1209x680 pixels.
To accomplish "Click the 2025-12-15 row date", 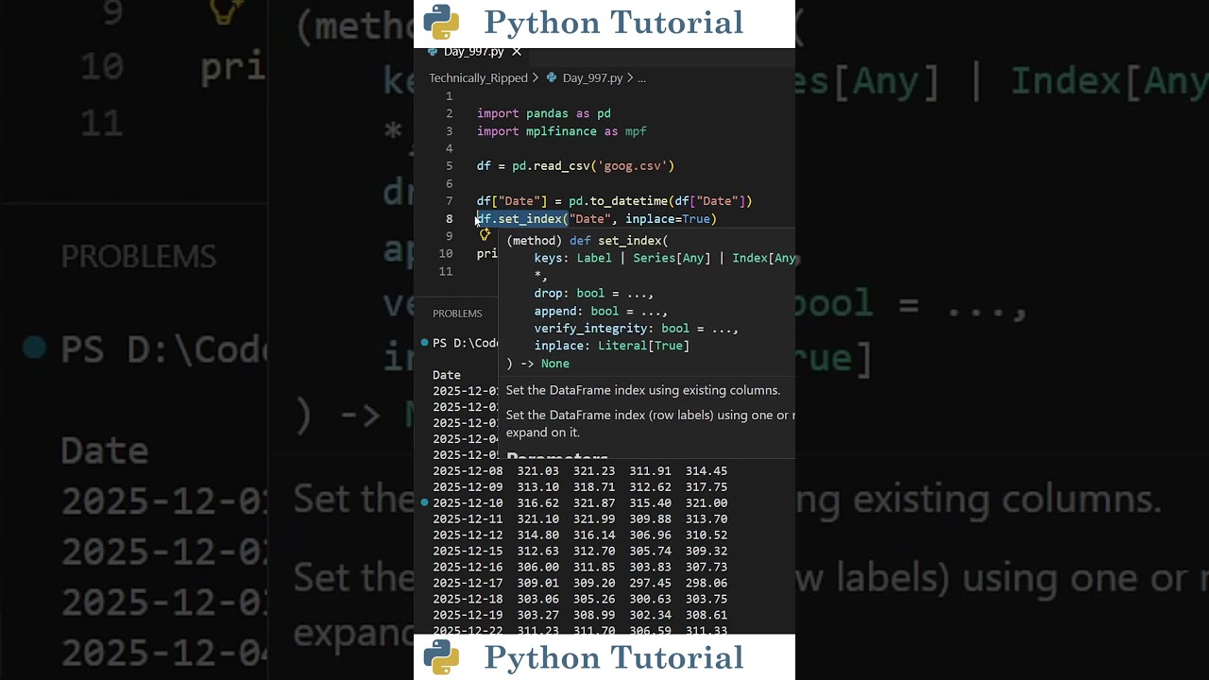I will 468,552.
